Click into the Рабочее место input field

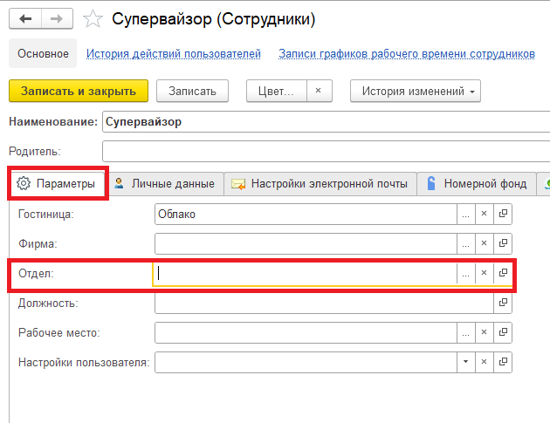(306, 332)
